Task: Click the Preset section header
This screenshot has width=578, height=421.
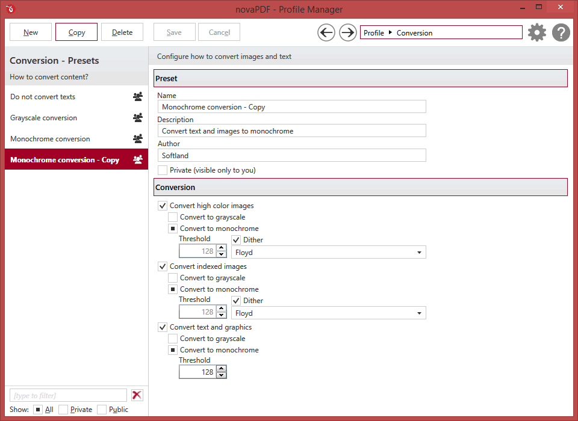Action: tap(361, 78)
